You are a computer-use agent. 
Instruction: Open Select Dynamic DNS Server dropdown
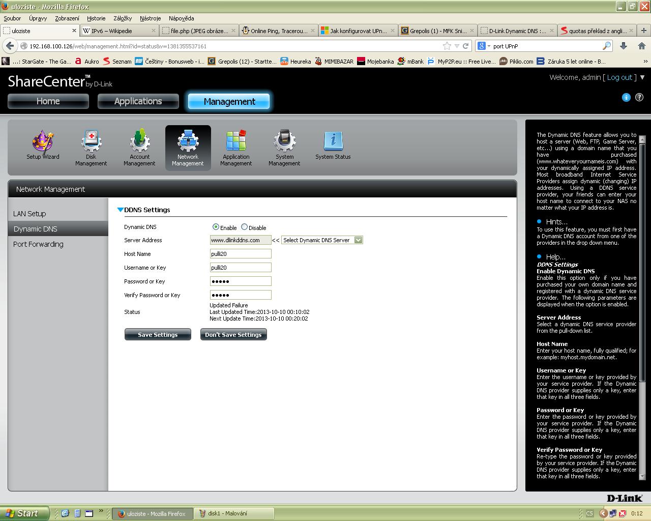point(322,240)
